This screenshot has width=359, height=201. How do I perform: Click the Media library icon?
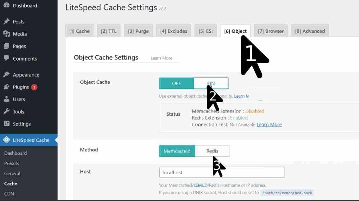point(6,34)
